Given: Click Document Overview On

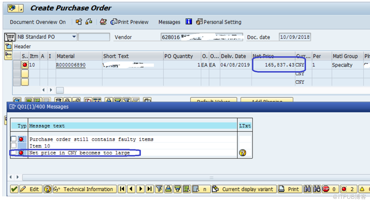Looking at the screenshot, I should pos(38,22).
